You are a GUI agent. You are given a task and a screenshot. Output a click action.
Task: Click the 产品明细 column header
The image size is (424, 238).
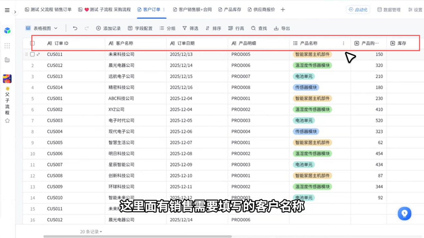click(x=258, y=43)
